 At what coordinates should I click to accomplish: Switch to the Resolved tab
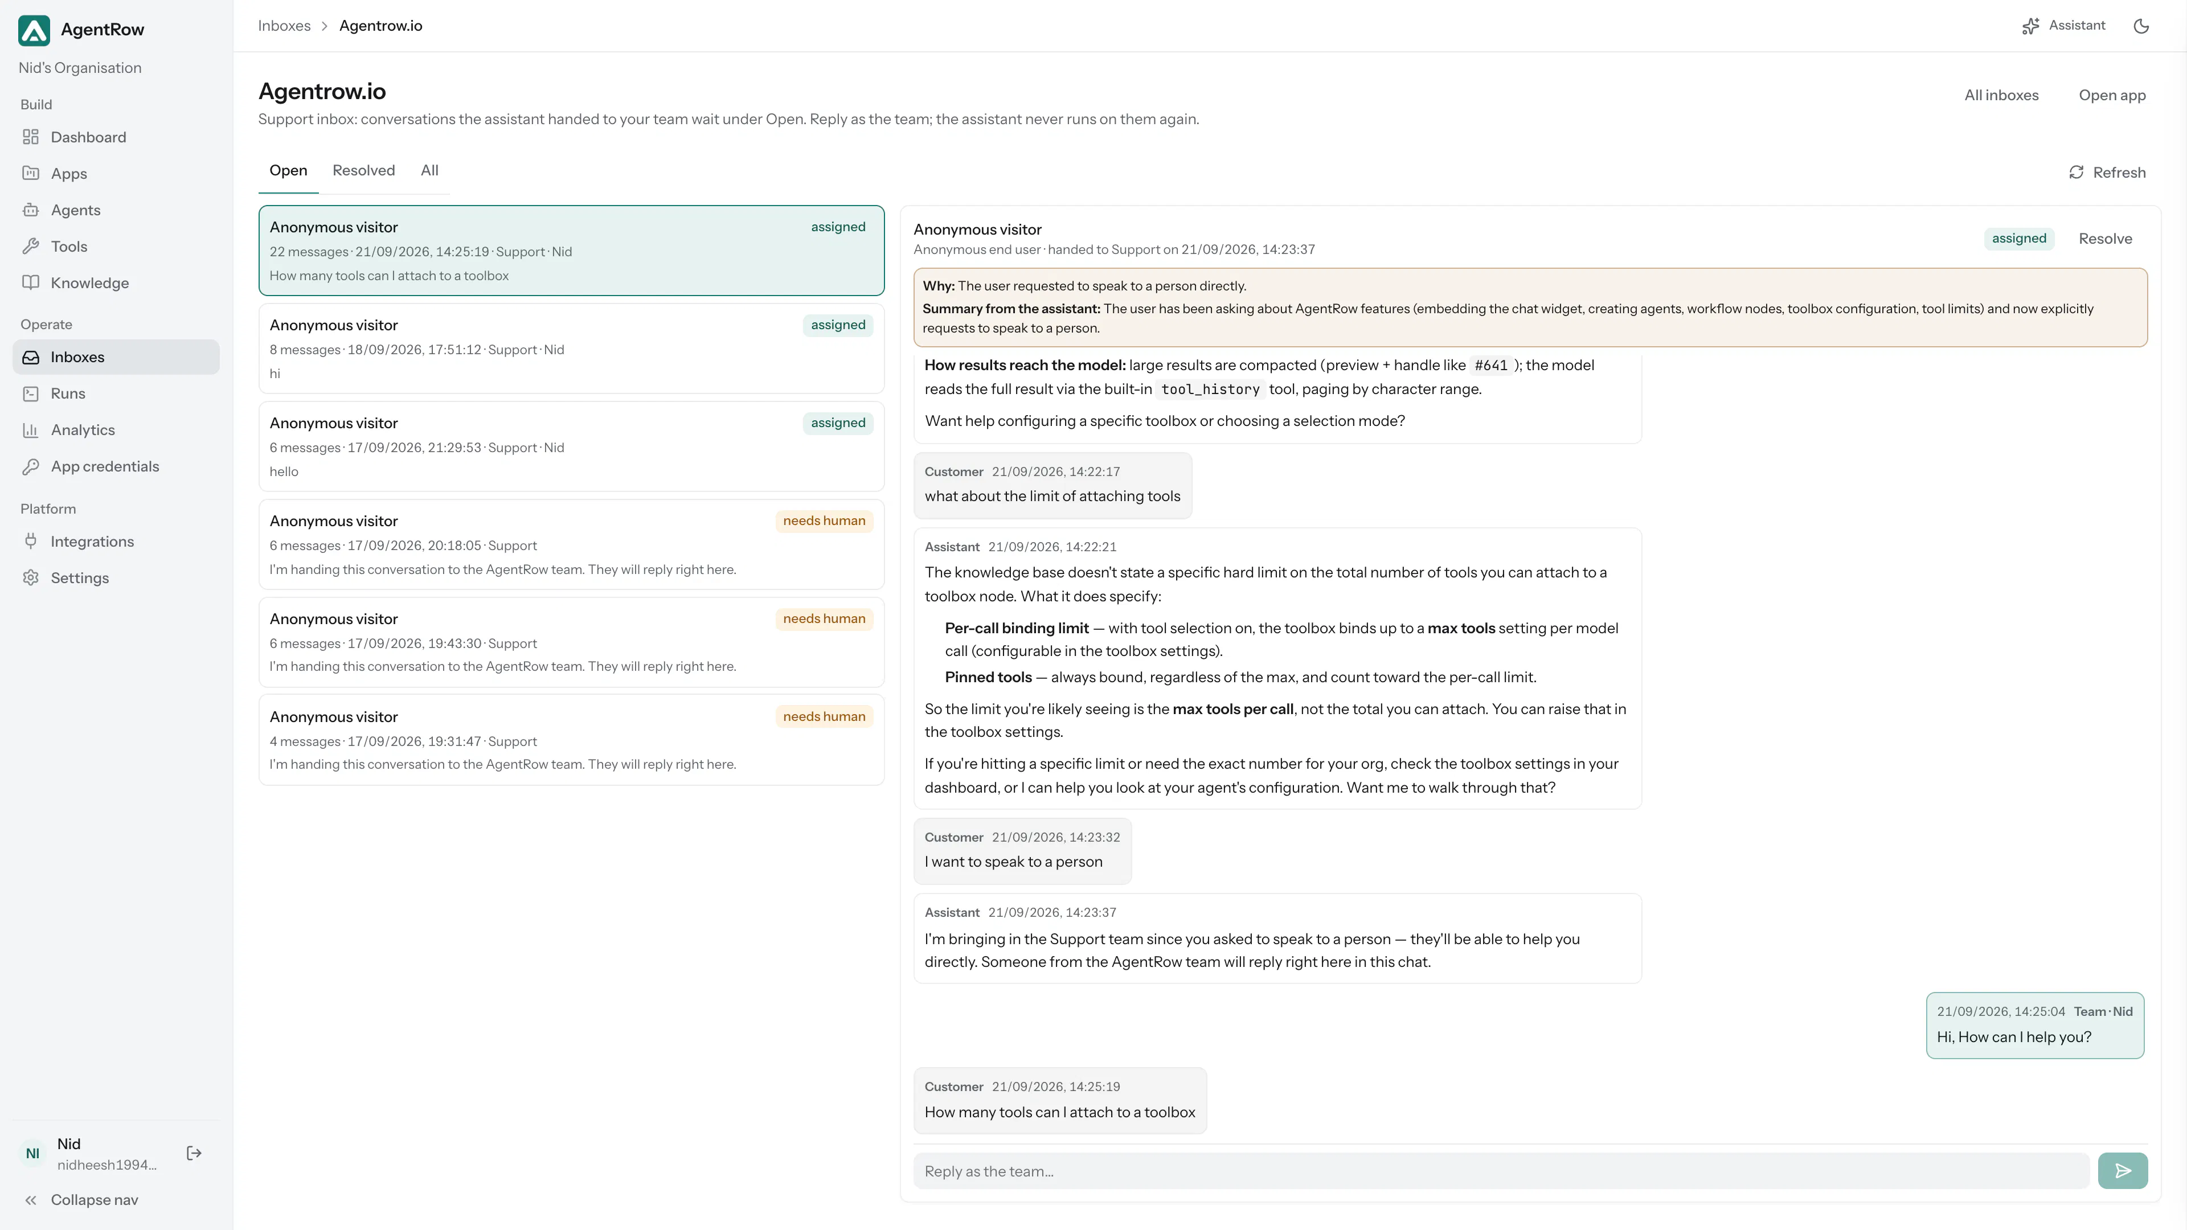363,171
